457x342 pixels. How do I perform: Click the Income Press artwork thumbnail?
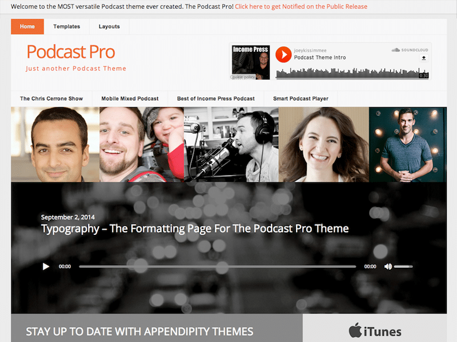pos(251,62)
